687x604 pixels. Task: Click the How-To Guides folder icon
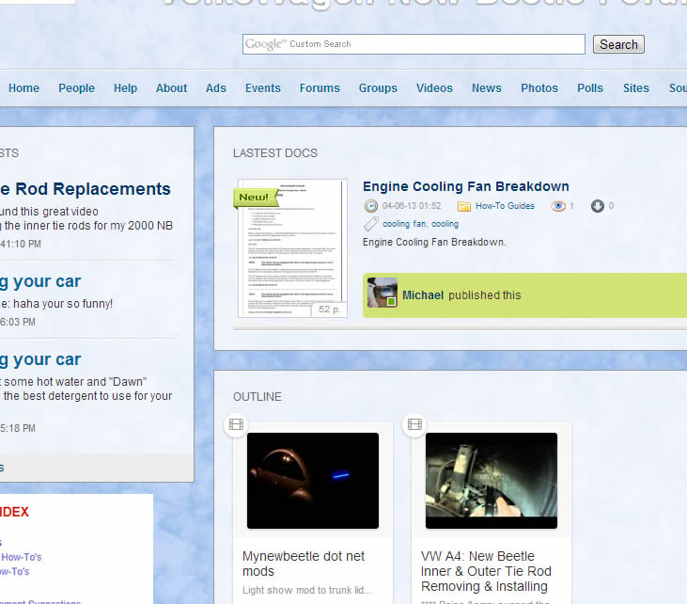coord(464,206)
